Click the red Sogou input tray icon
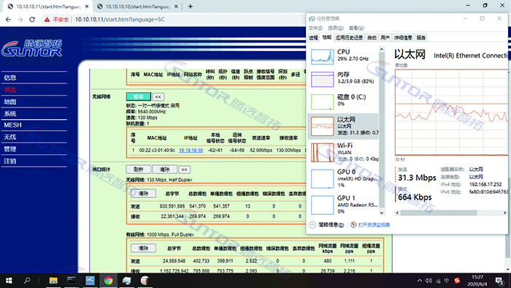Screen dimensions: 511x288 [x=457, y=281]
